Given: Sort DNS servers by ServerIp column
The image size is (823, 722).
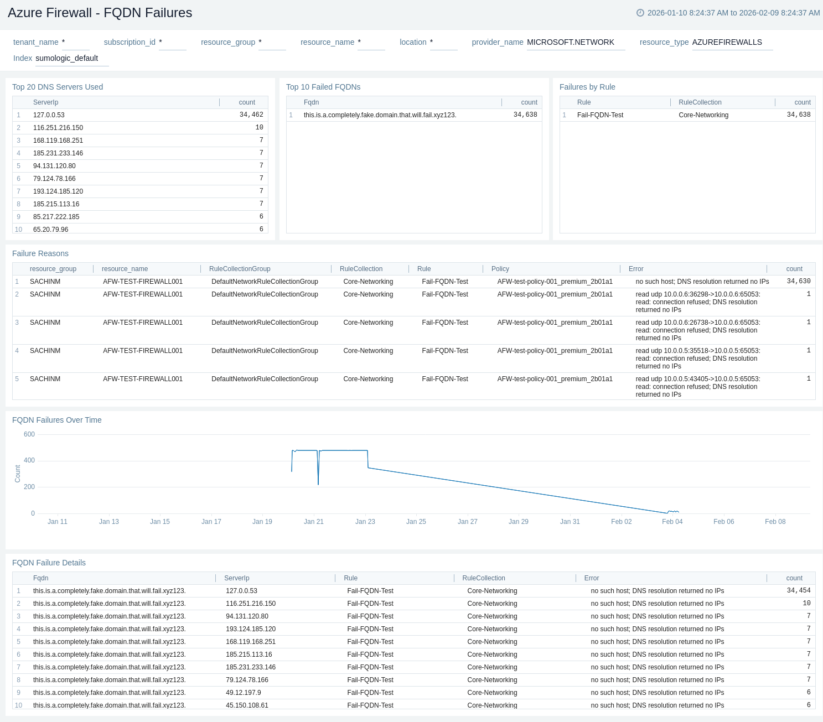Looking at the screenshot, I should click(x=46, y=102).
